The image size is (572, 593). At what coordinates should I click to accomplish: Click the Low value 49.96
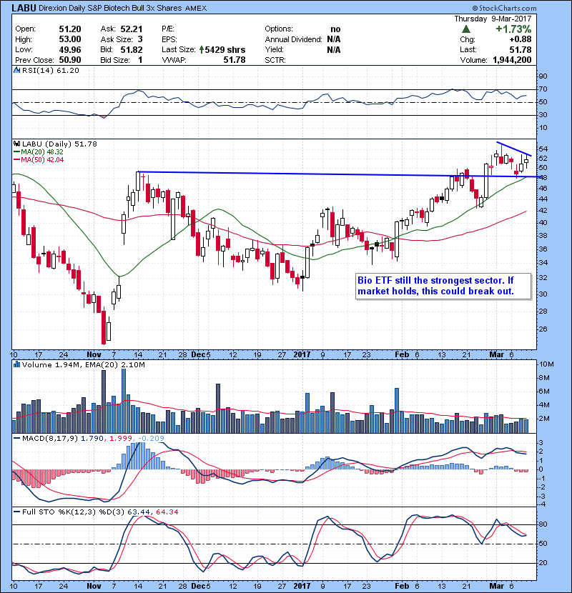(x=70, y=49)
